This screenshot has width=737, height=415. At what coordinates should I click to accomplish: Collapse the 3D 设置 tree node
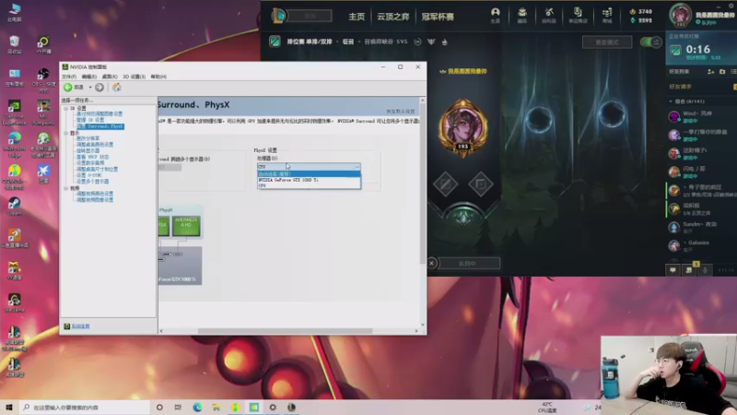65,108
